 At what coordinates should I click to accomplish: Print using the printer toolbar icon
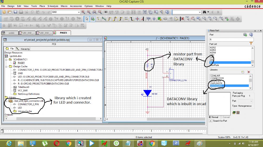point(21,12)
